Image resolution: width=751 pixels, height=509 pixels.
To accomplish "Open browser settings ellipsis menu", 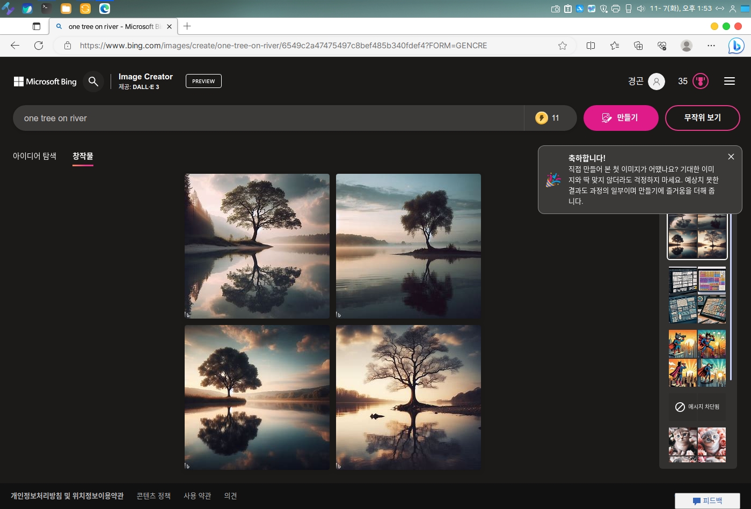I will [x=711, y=46].
